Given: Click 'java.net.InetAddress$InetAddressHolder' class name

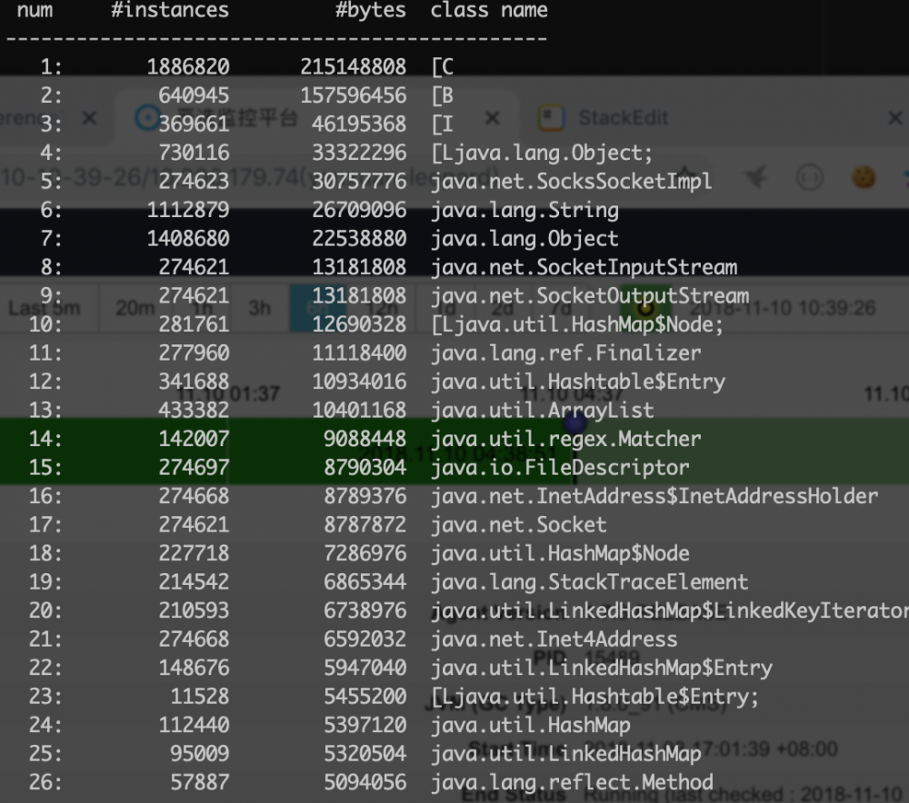Looking at the screenshot, I should (x=654, y=496).
